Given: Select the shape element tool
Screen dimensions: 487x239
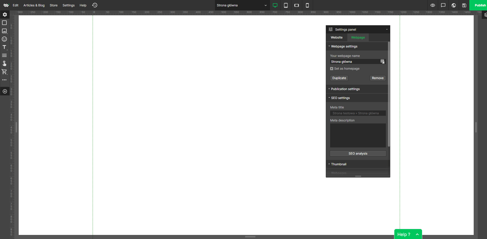Looking at the screenshot, I should click(4, 23).
